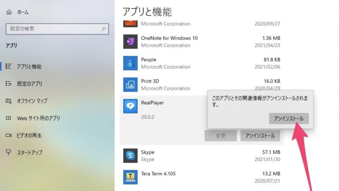
Task: Click the Home icon in sidebar
Action: coord(9,12)
